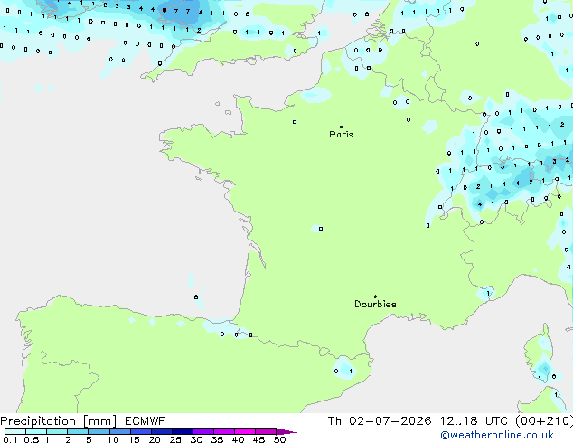Click the '12..18 UTC' time range

pyautogui.click(x=474, y=421)
